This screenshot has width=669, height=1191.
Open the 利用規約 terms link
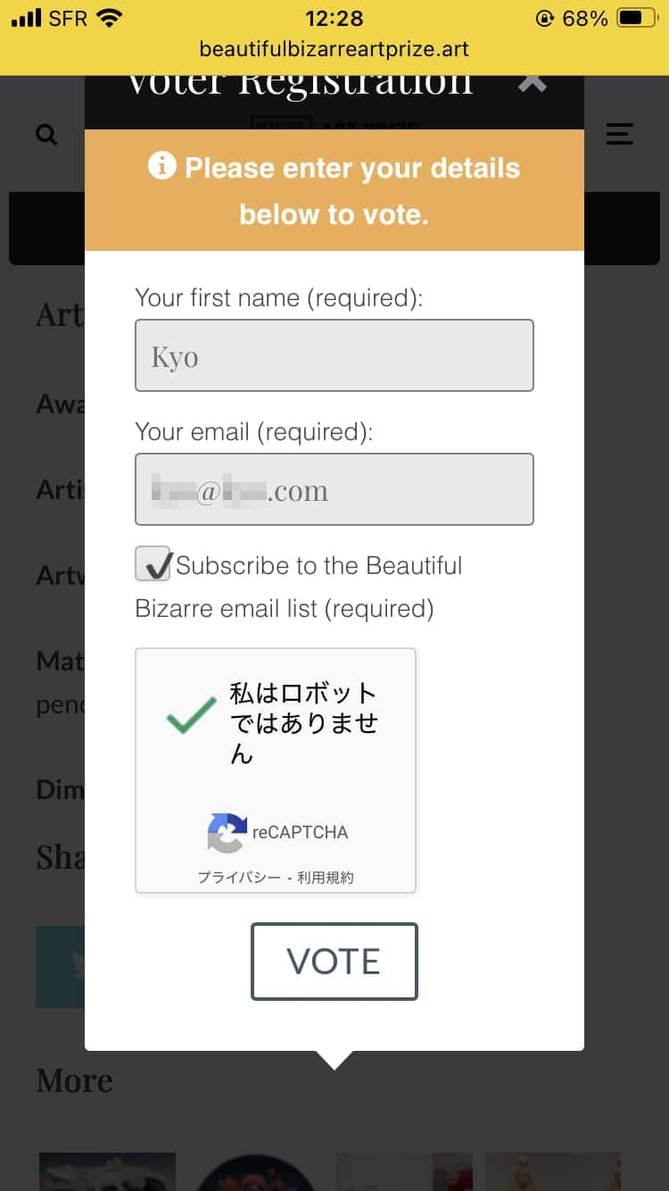point(326,878)
